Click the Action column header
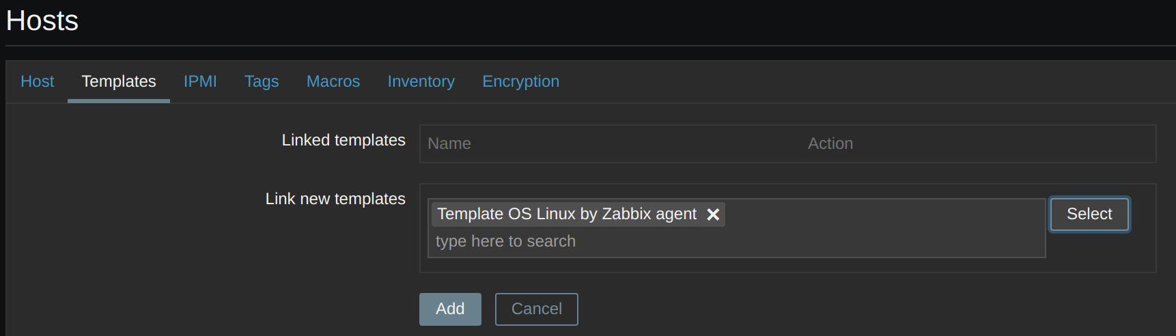Image resolution: width=1176 pixels, height=336 pixels. [830, 143]
